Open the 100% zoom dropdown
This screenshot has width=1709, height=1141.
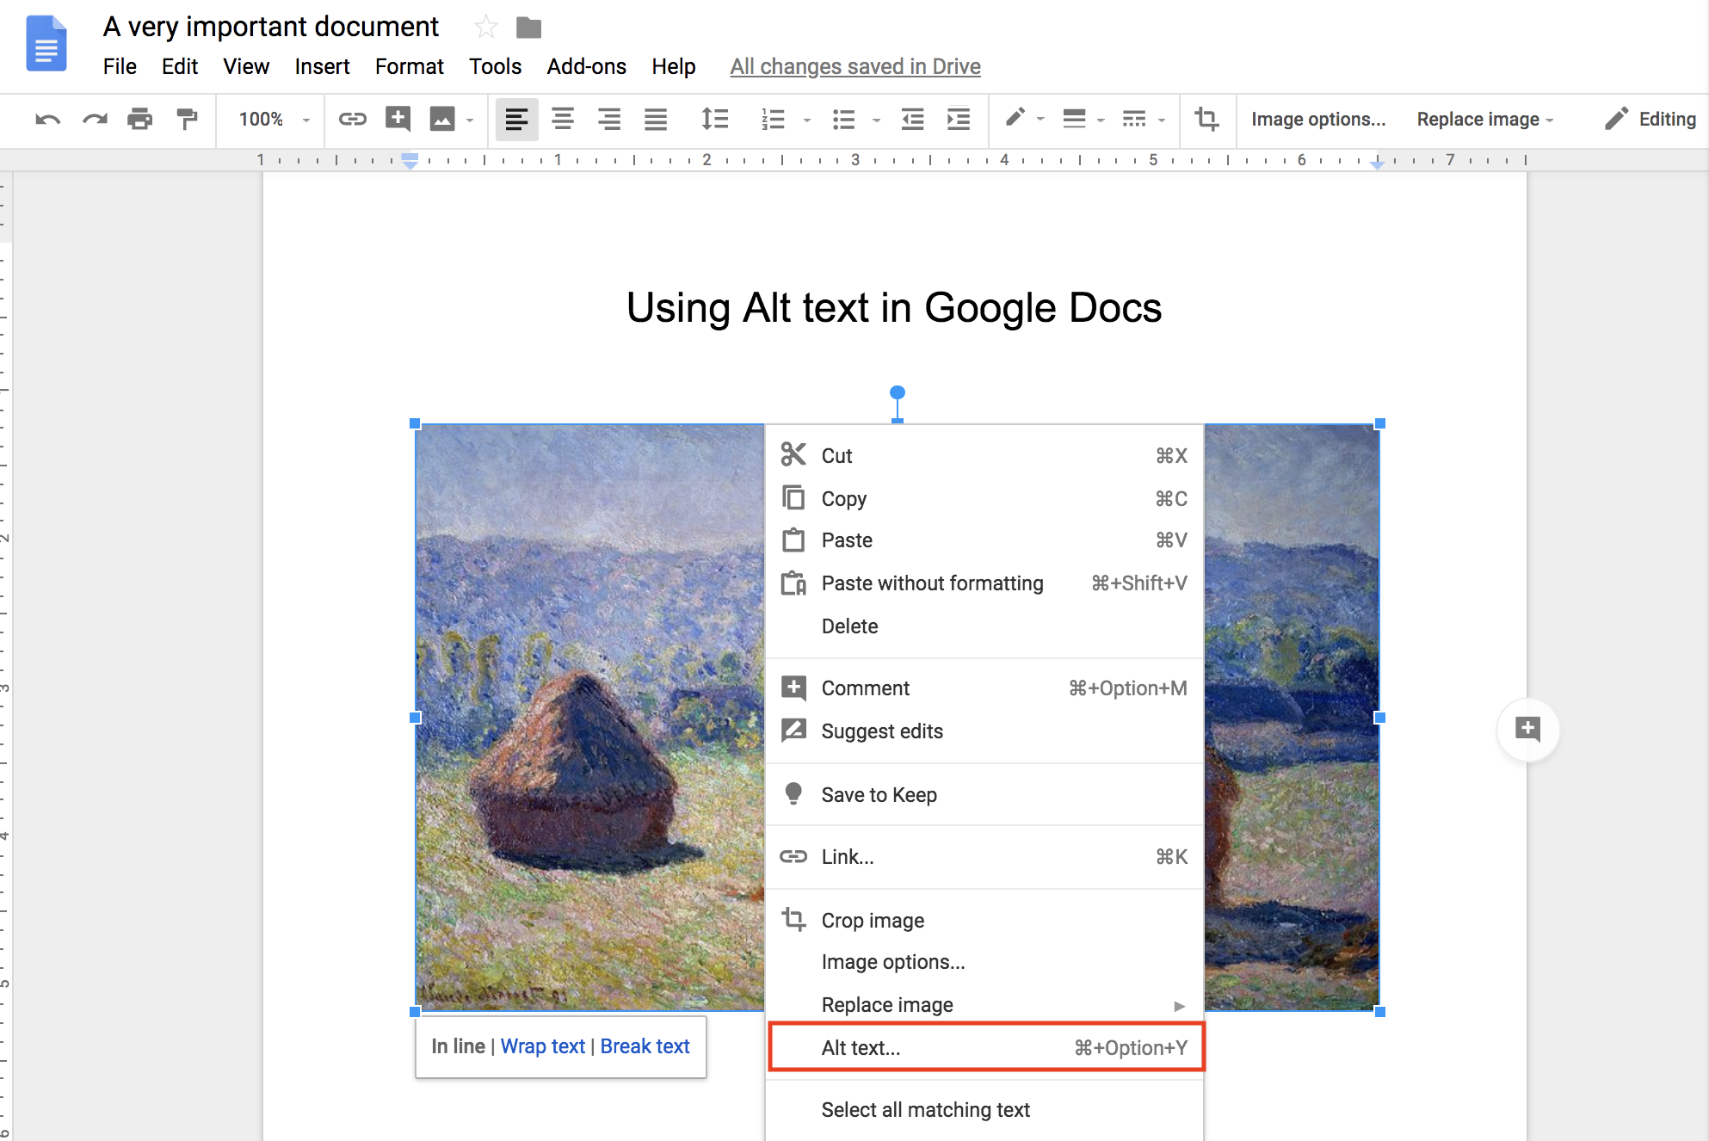(274, 119)
